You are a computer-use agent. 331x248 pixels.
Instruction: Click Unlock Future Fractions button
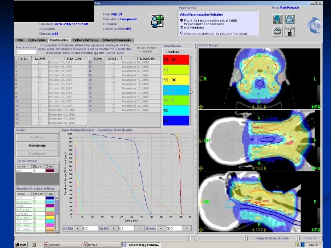tap(146, 49)
